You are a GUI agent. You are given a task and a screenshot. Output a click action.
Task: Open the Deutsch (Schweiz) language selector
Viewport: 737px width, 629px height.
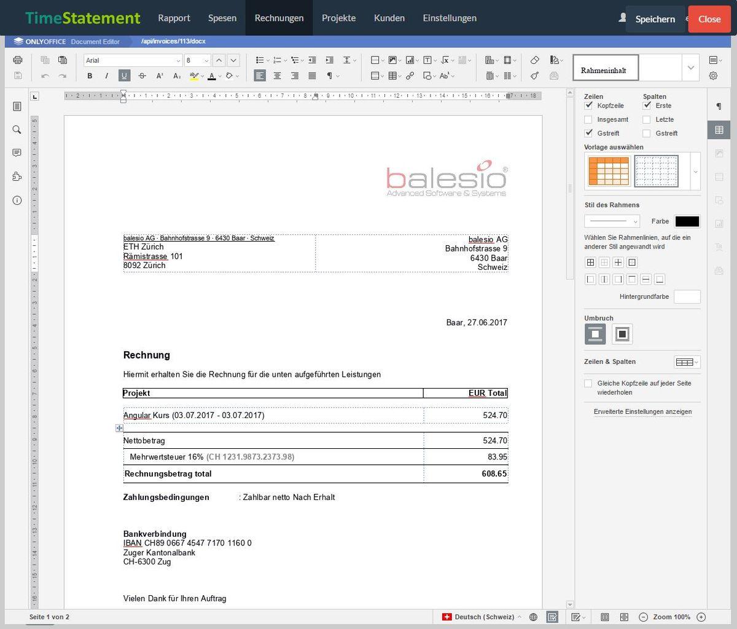point(482,617)
